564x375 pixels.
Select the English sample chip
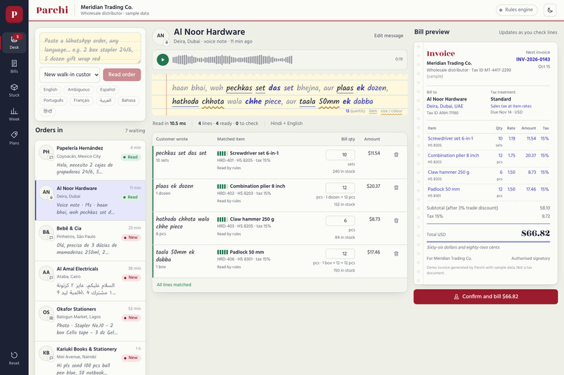[50, 89]
